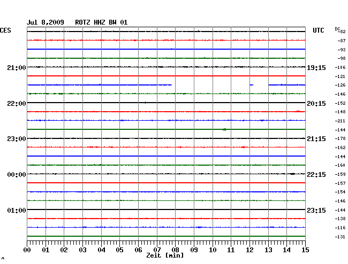The image size is (348, 264).
Task: Click the 20:15 UTC time label
Action: pos(316,104)
